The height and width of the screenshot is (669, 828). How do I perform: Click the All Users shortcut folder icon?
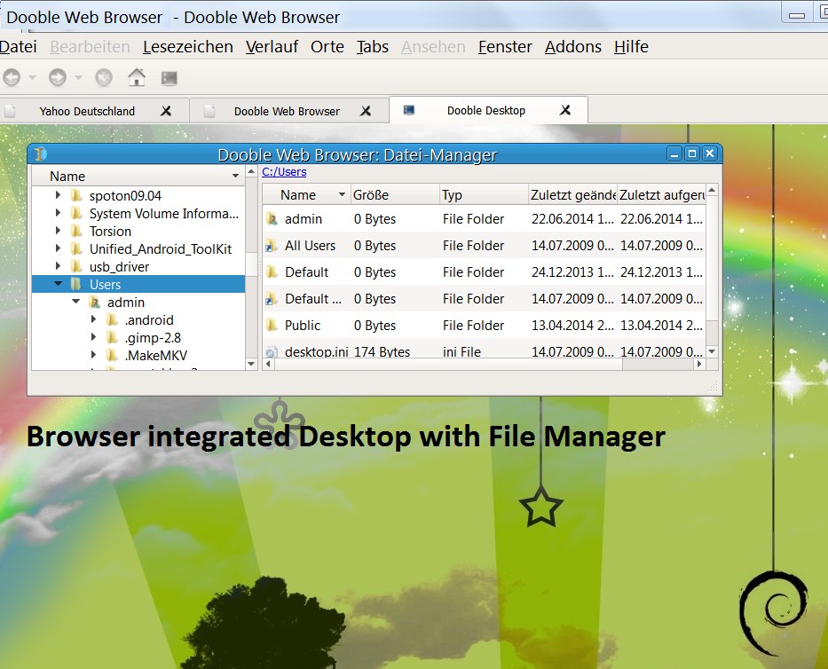click(x=272, y=246)
